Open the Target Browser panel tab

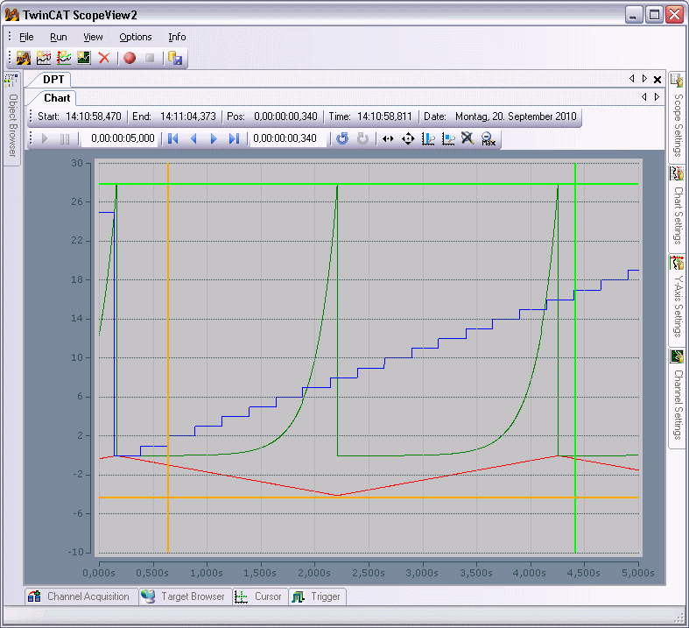click(x=186, y=596)
